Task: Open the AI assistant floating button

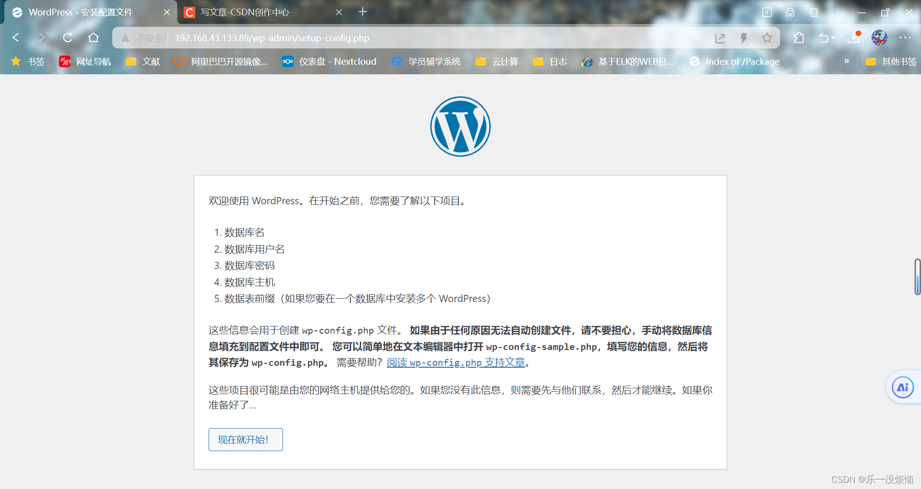Action: [902, 387]
